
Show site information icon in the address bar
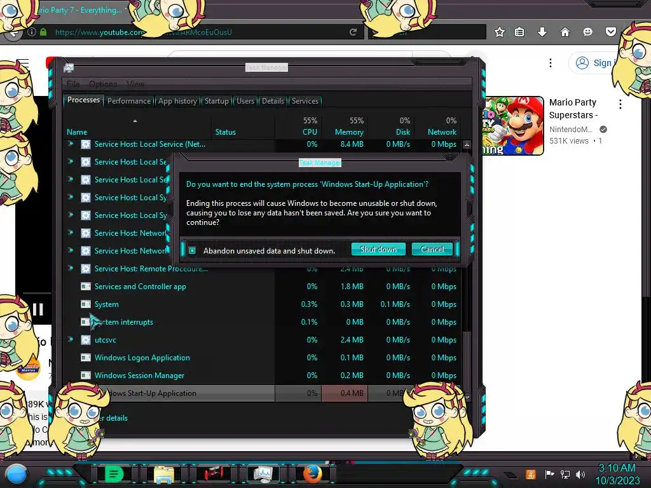32,32
